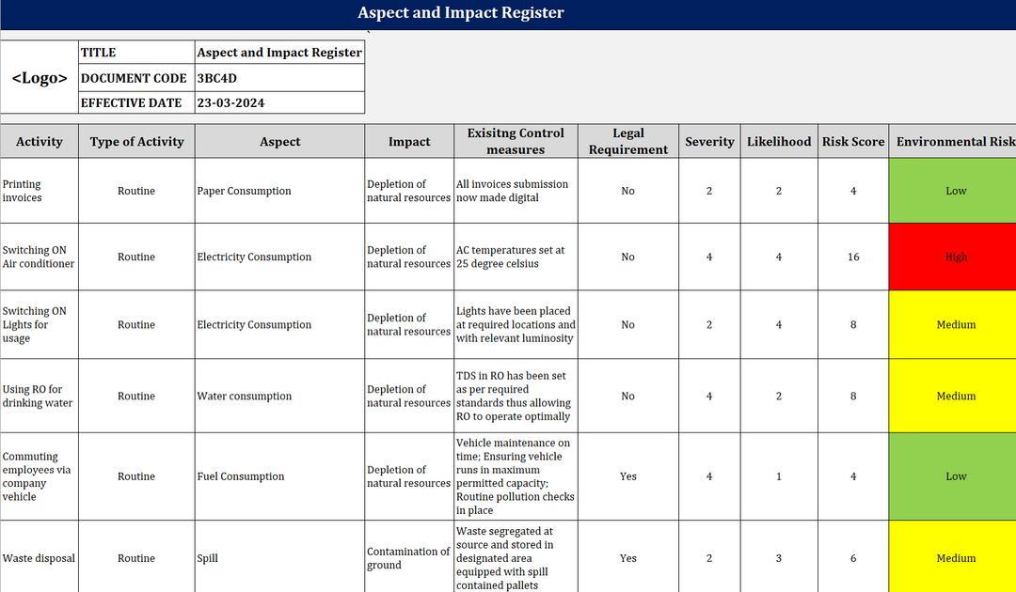Viewport: 1016px width, 592px height.
Task: Select the Type of Activity header
Action: pos(136,142)
